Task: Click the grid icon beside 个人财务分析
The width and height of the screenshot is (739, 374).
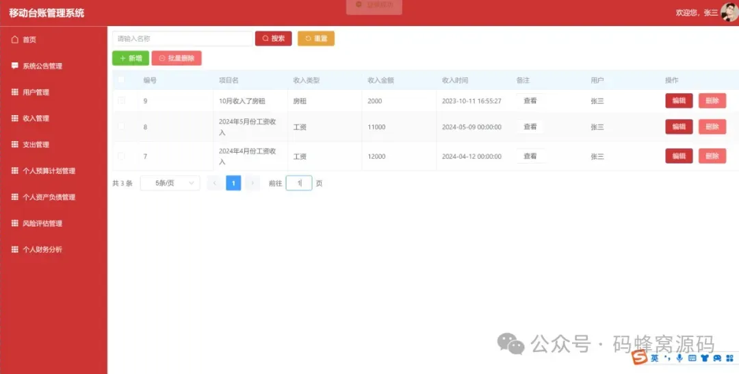Action: pos(14,249)
